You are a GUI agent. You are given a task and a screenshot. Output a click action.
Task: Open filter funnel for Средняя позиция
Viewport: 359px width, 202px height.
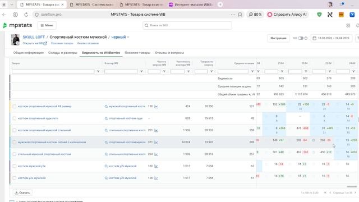252,71
